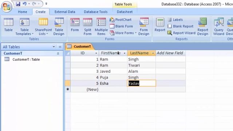
Task: Create a Split Form
Action: (x=87, y=27)
